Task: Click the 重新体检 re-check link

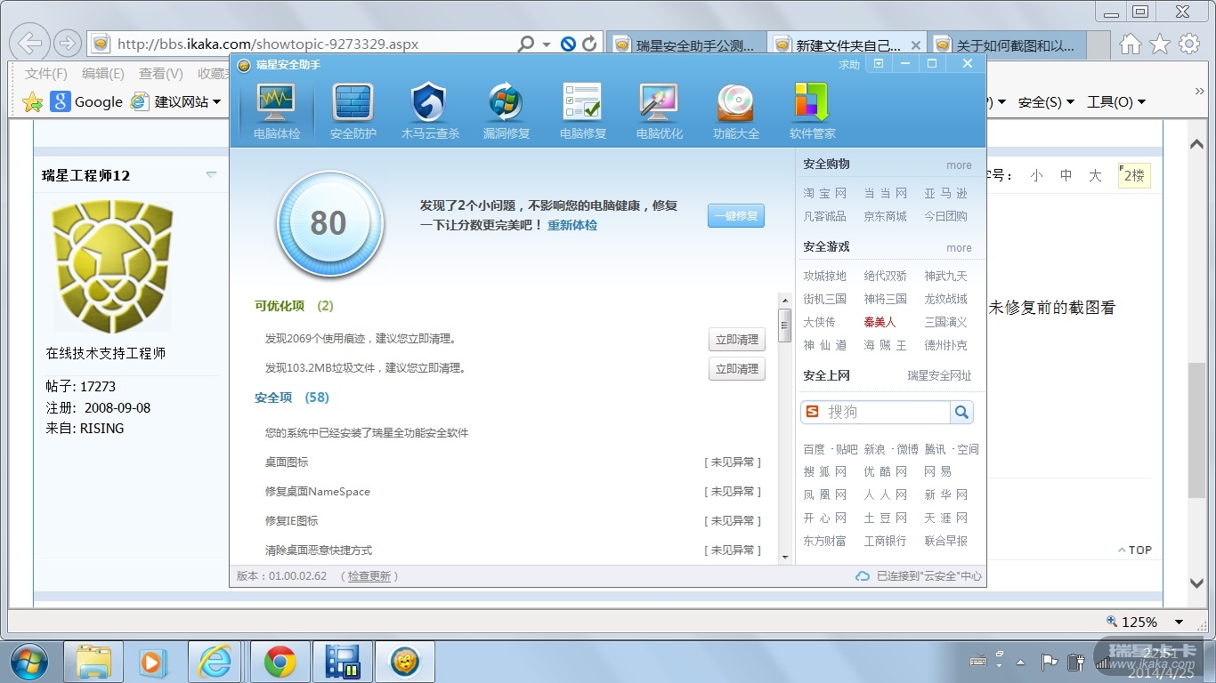Action: click(x=572, y=226)
